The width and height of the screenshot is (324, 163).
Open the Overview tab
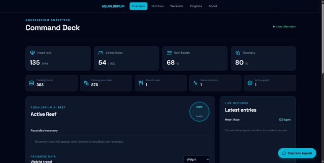click(x=138, y=6)
